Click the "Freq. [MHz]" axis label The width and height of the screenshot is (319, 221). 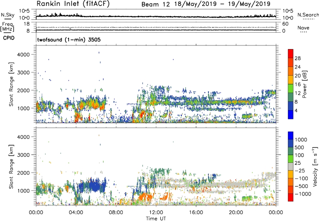pyautogui.click(x=7, y=27)
